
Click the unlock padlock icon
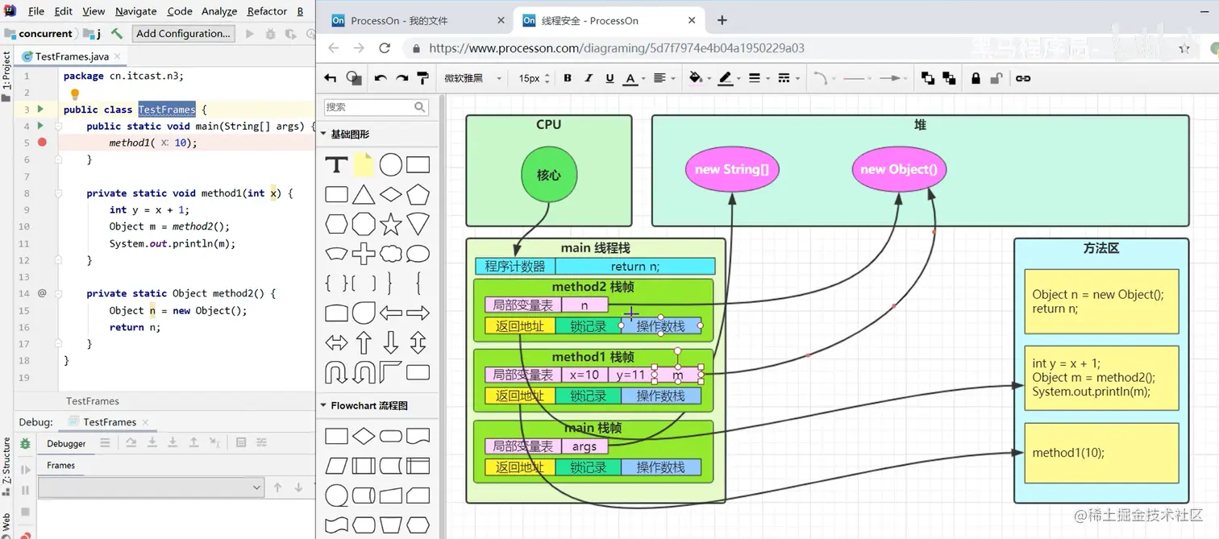[996, 78]
